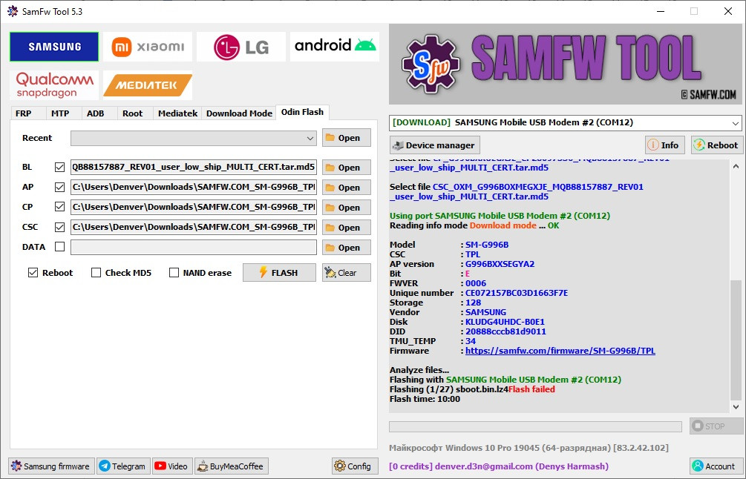Viewport: 746px width, 479px height.
Task: Click the CSC file path field
Action: coord(193,227)
